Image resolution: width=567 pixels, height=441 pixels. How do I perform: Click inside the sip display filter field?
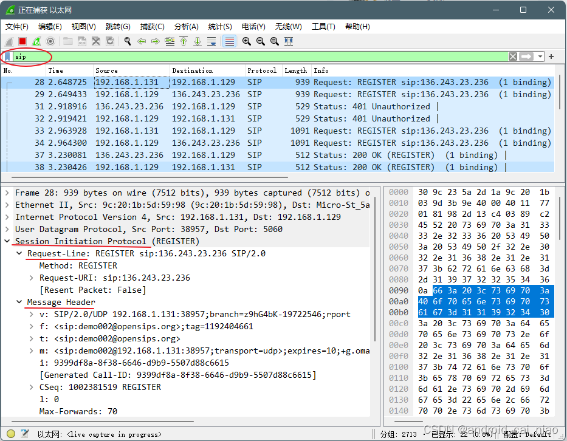point(260,56)
